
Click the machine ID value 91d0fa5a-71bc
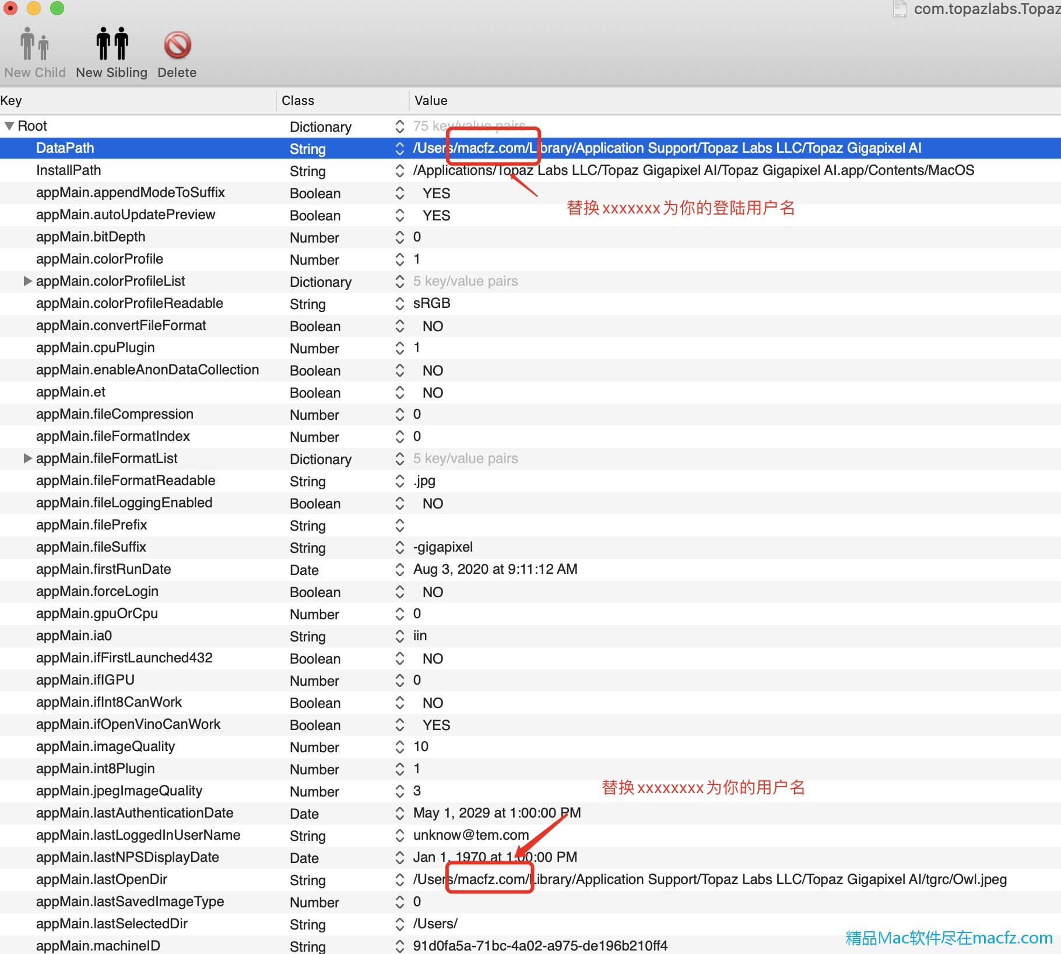coord(540,946)
